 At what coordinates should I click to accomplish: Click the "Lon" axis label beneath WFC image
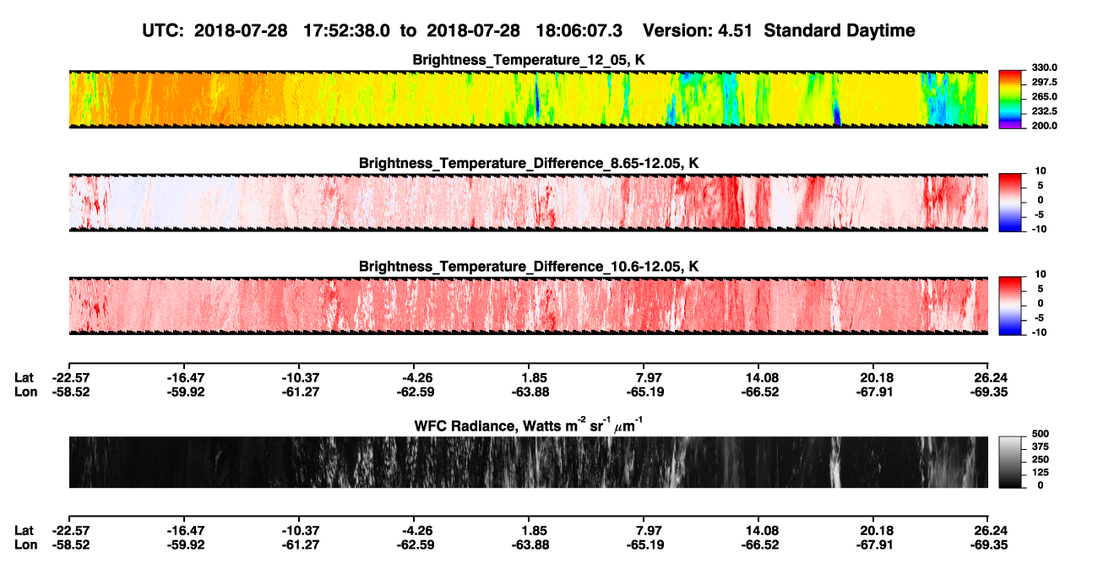coord(24,544)
